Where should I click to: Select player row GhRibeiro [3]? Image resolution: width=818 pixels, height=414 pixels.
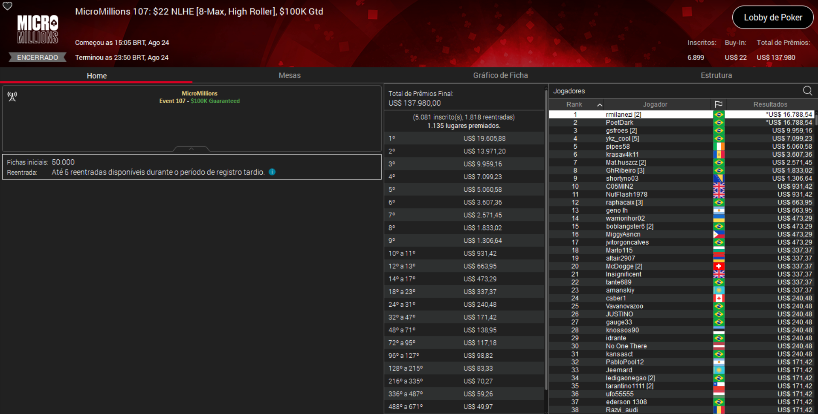click(x=682, y=170)
